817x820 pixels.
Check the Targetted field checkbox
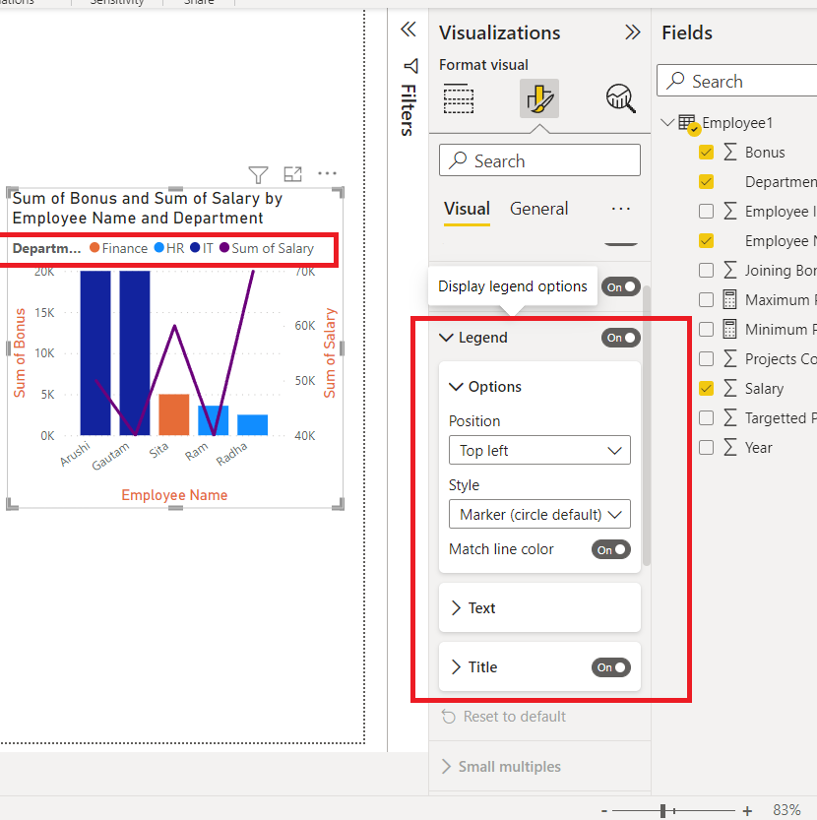[x=706, y=417]
